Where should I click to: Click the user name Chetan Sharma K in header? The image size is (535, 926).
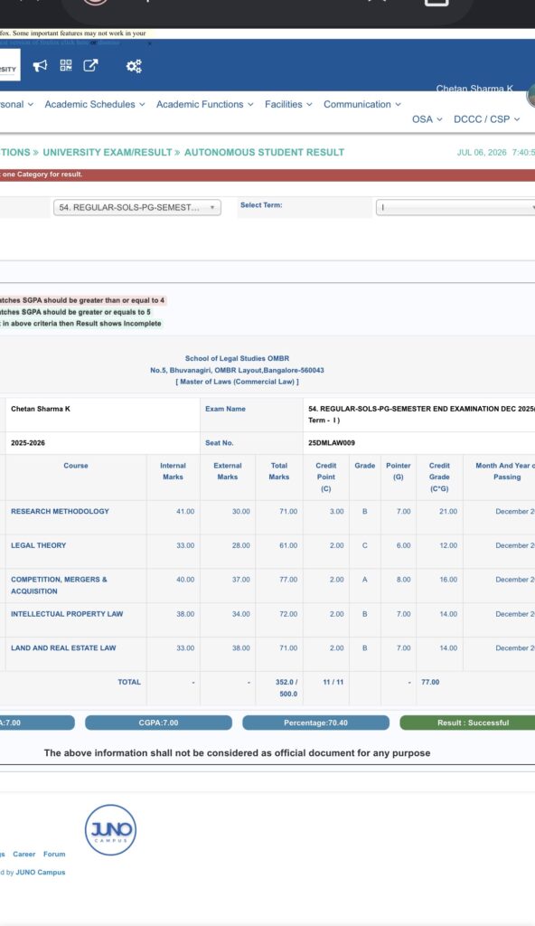[x=474, y=89]
